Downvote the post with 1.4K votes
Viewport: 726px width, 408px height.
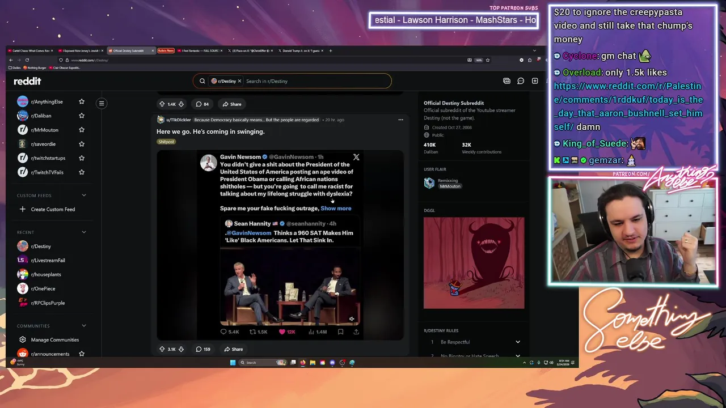click(x=181, y=104)
